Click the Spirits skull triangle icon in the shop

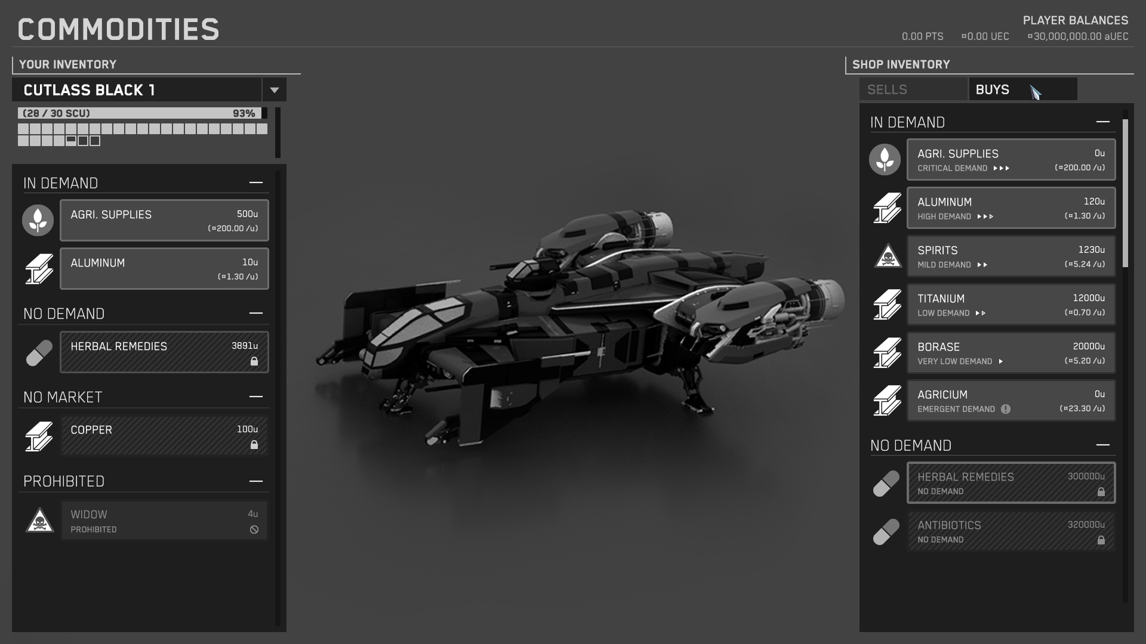point(888,256)
